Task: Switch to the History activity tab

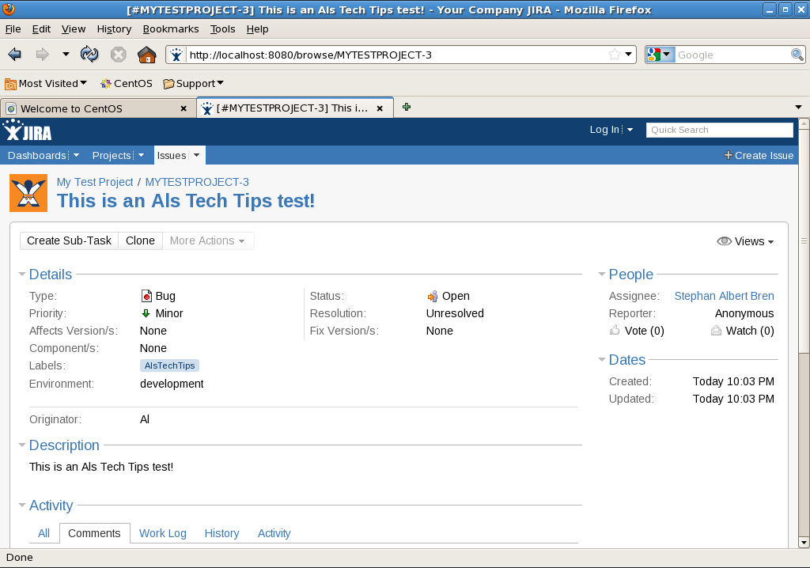Action: [221, 533]
